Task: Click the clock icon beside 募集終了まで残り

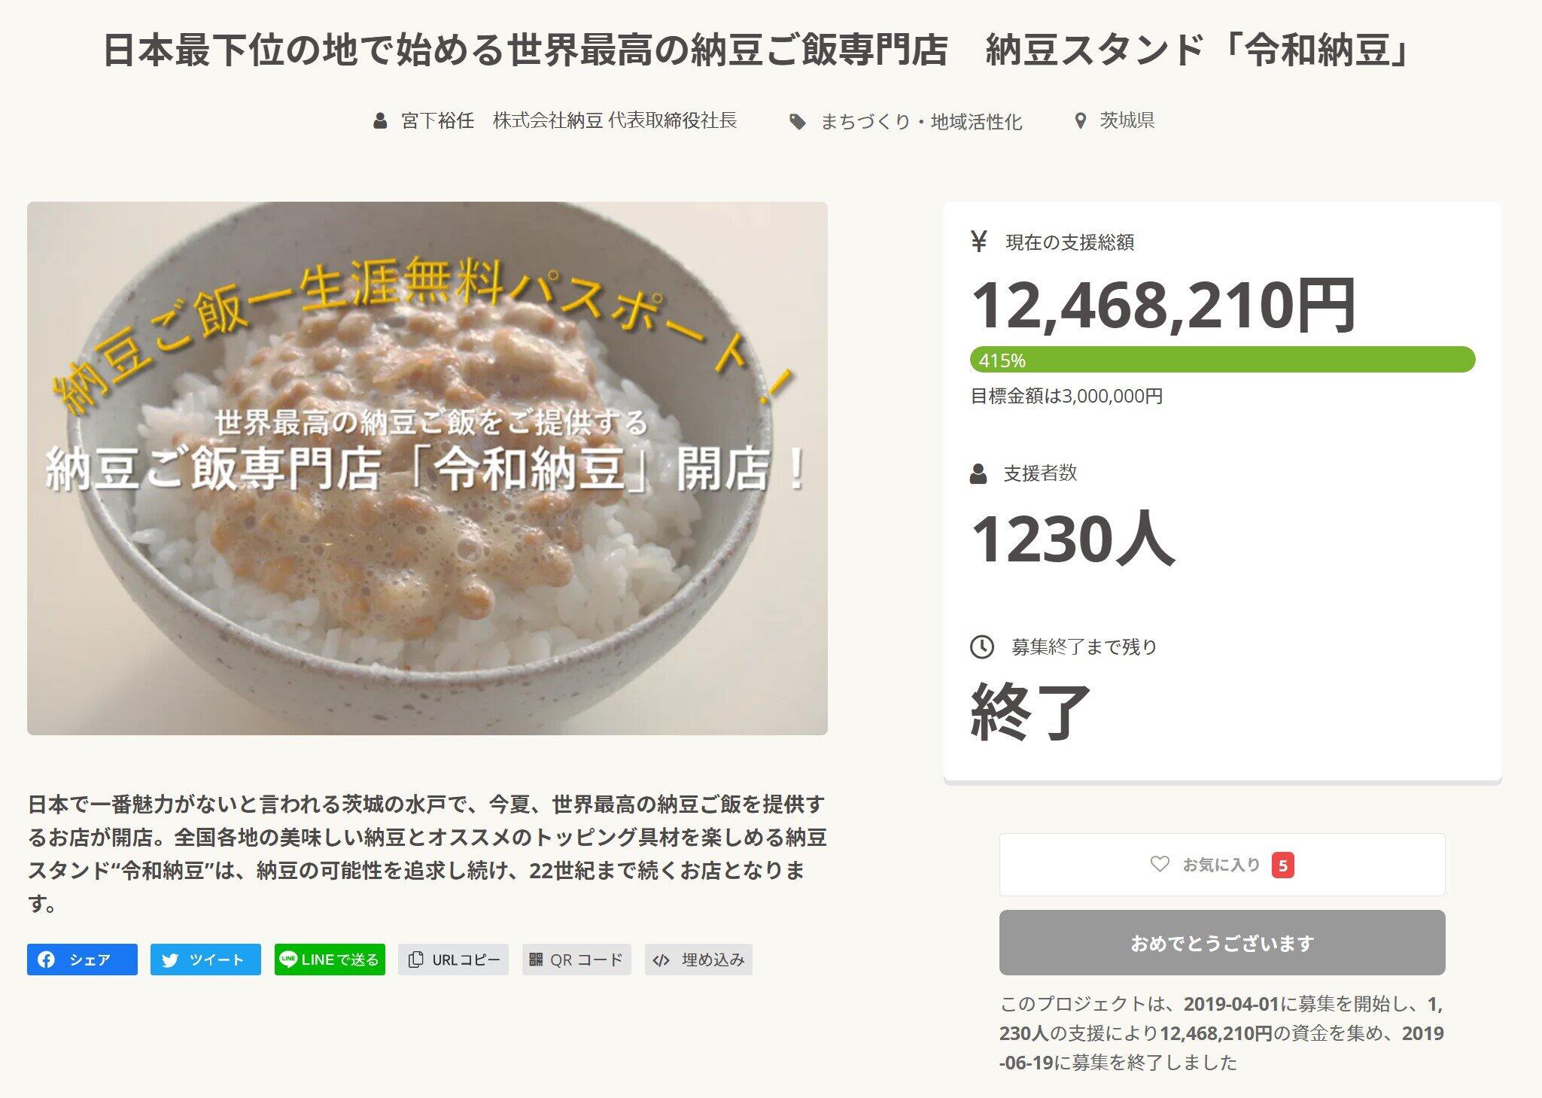Action: coord(981,646)
